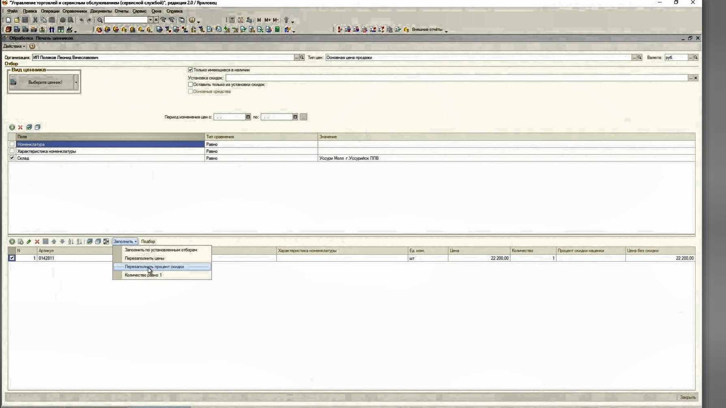Image resolution: width=726 pixels, height=408 pixels.
Task: Clear the Установка скидок field with X
Action: coord(696,78)
